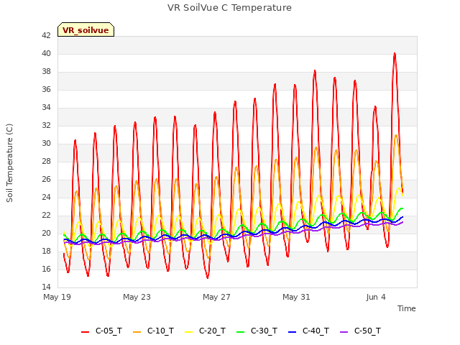This screenshot has height=345, width=460.
Task: Select the May 31 x-axis tick label
Action: [296, 297]
